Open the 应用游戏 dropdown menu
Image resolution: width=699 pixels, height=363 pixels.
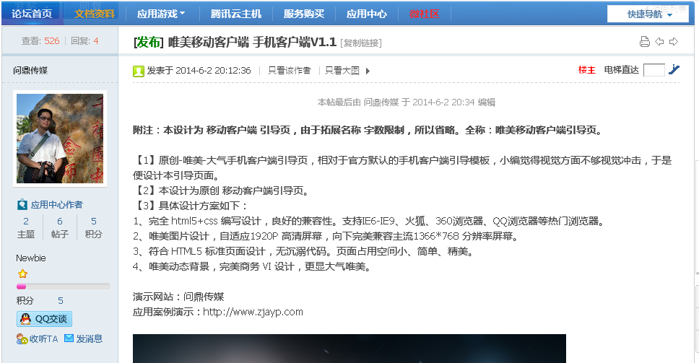tap(161, 14)
